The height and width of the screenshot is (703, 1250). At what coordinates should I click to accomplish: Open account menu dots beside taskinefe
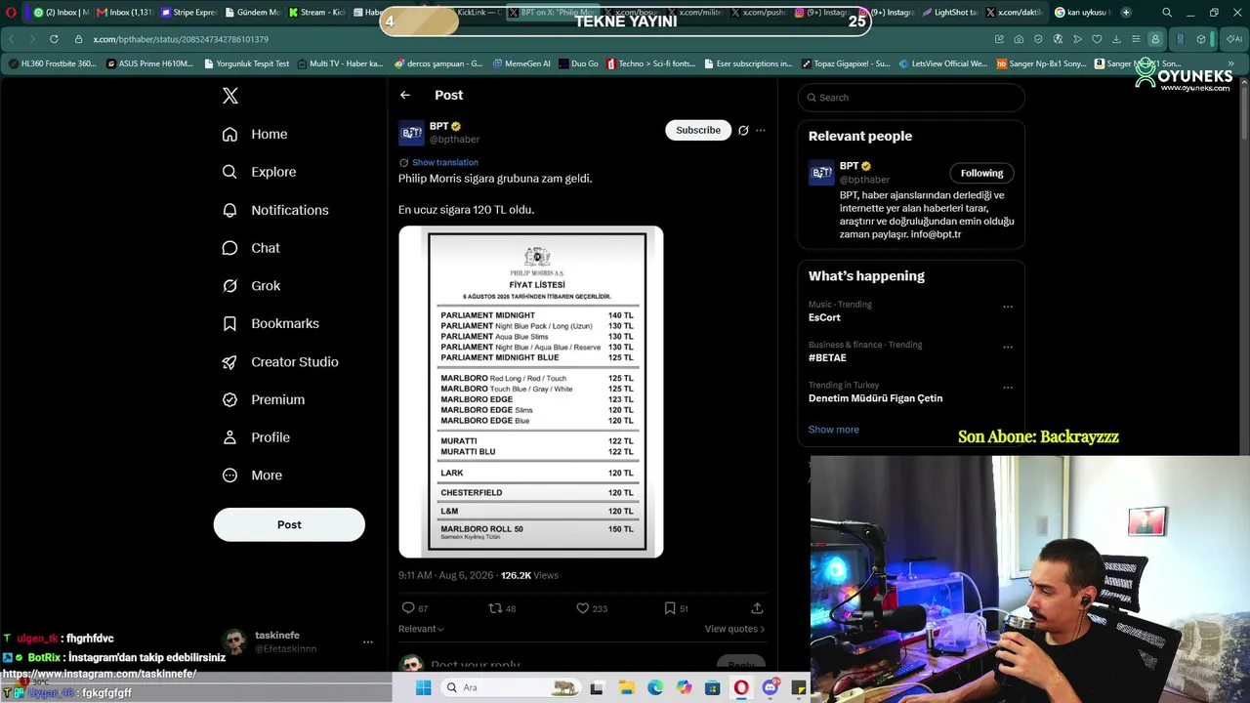click(x=368, y=641)
